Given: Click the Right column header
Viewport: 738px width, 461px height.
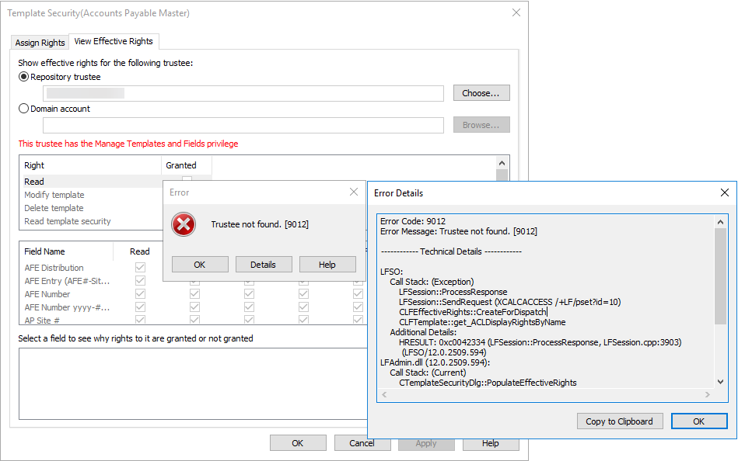Looking at the screenshot, I should (91, 165).
